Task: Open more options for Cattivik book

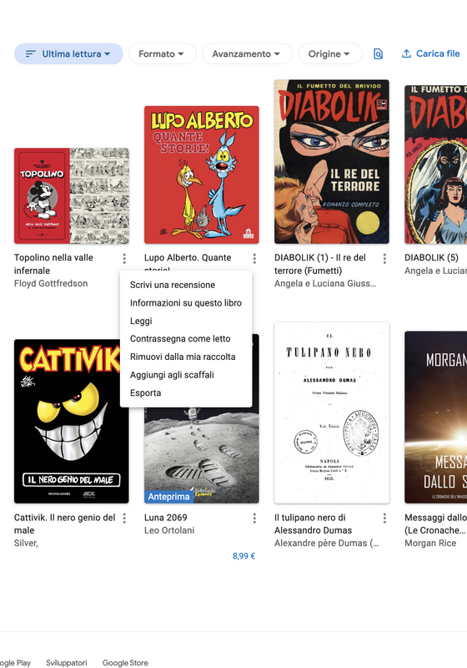Action: pos(124,518)
